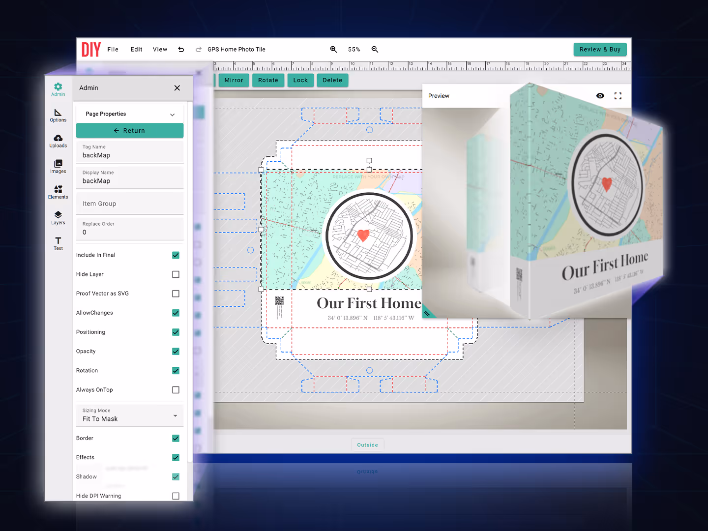This screenshot has width=708, height=531.
Task: Expand the preview to fullscreen
Action: (618, 96)
